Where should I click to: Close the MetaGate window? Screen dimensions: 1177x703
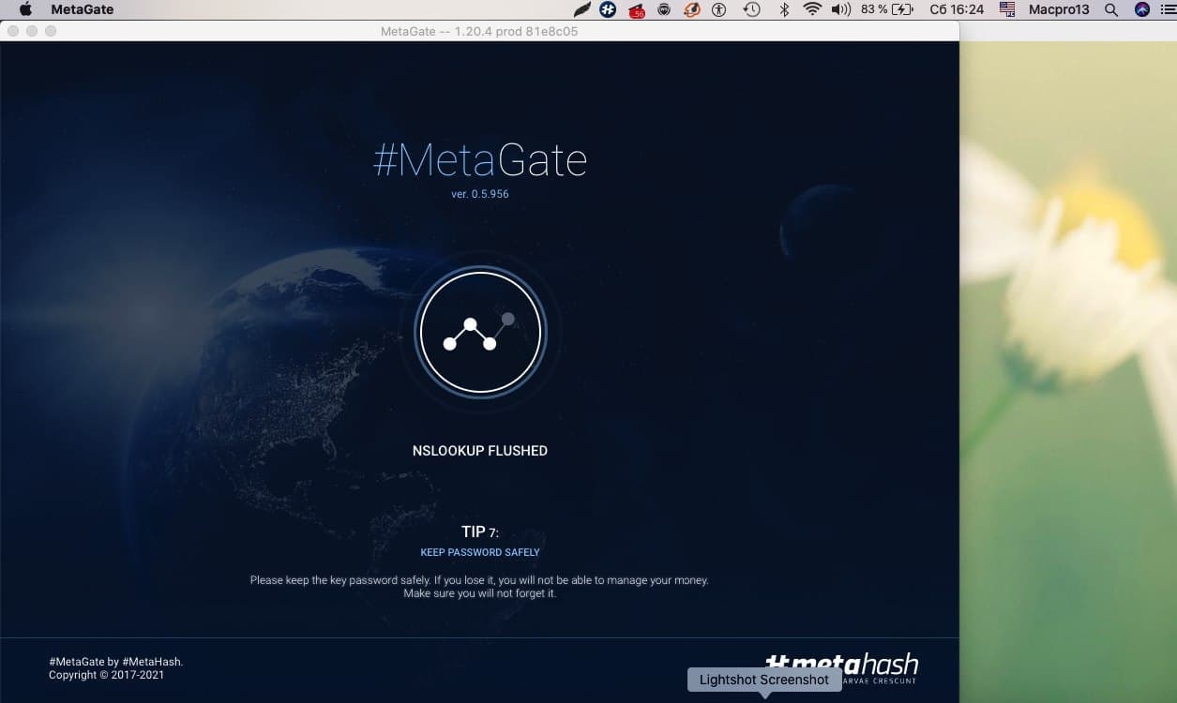(x=13, y=31)
